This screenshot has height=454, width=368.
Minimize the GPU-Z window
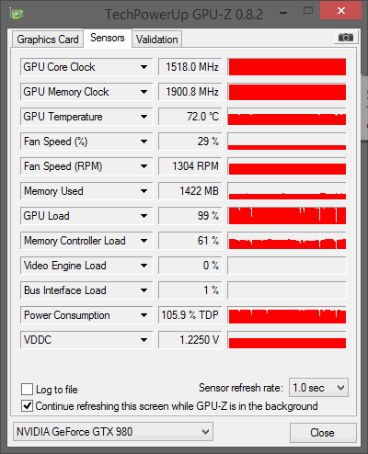(x=283, y=13)
